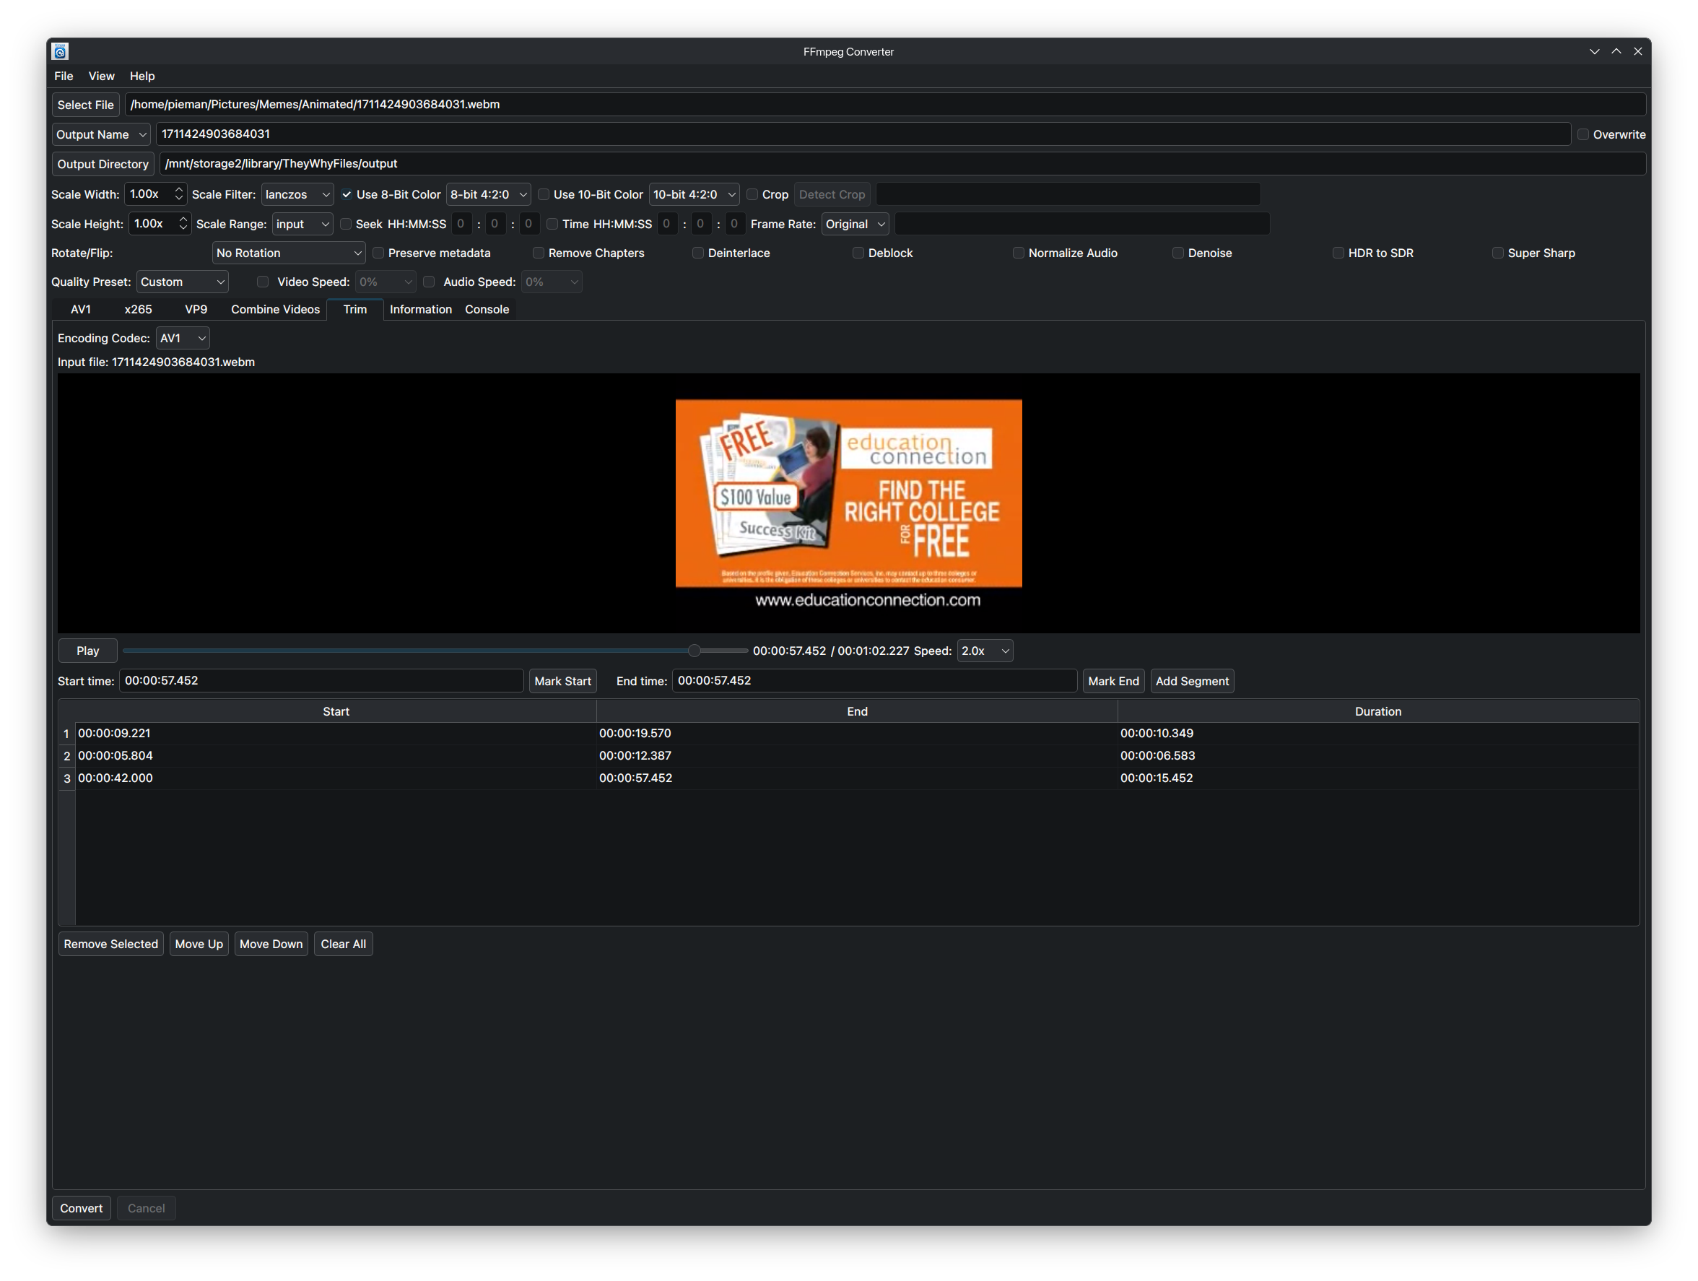
Task: Click the FFmpeg Converter app icon
Action: point(60,51)
